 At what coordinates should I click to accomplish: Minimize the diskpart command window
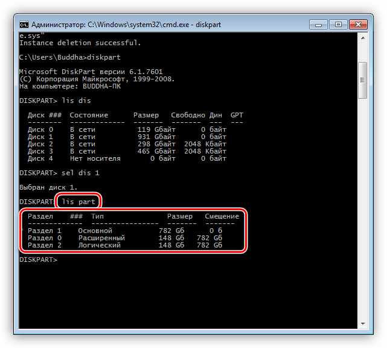point(318,25)
